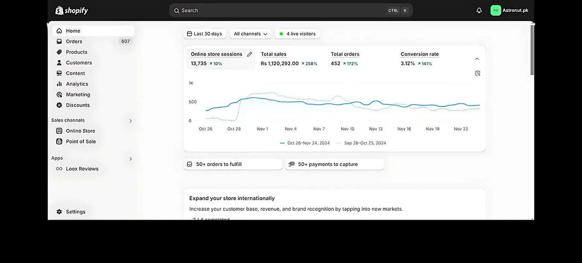582x263 pixels.
Task: Click the Online Store icon
Action: 59,131
